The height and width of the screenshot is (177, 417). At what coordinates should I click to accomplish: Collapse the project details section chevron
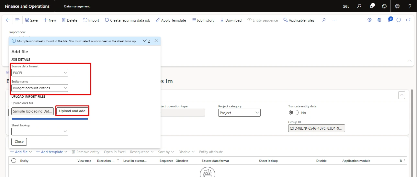click(x=401, y=95)
